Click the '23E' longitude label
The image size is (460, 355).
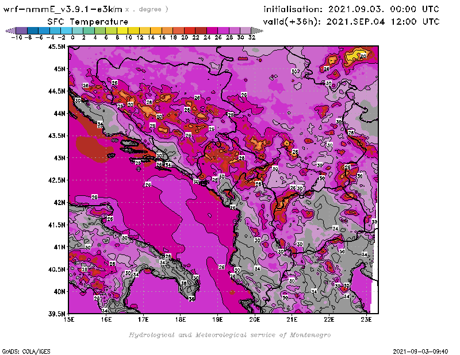click(x=366, y=319)
